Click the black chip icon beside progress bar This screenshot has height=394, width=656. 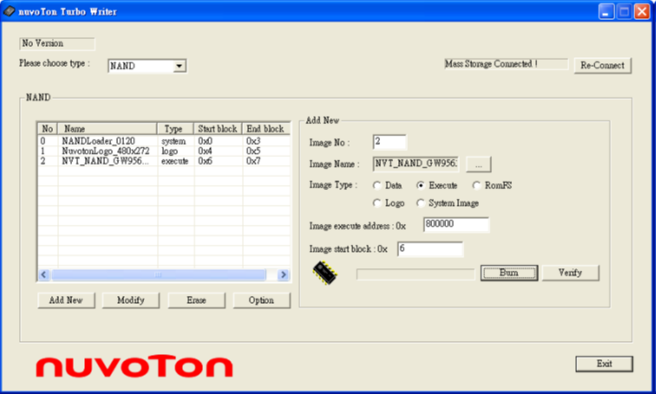(325, 273)
